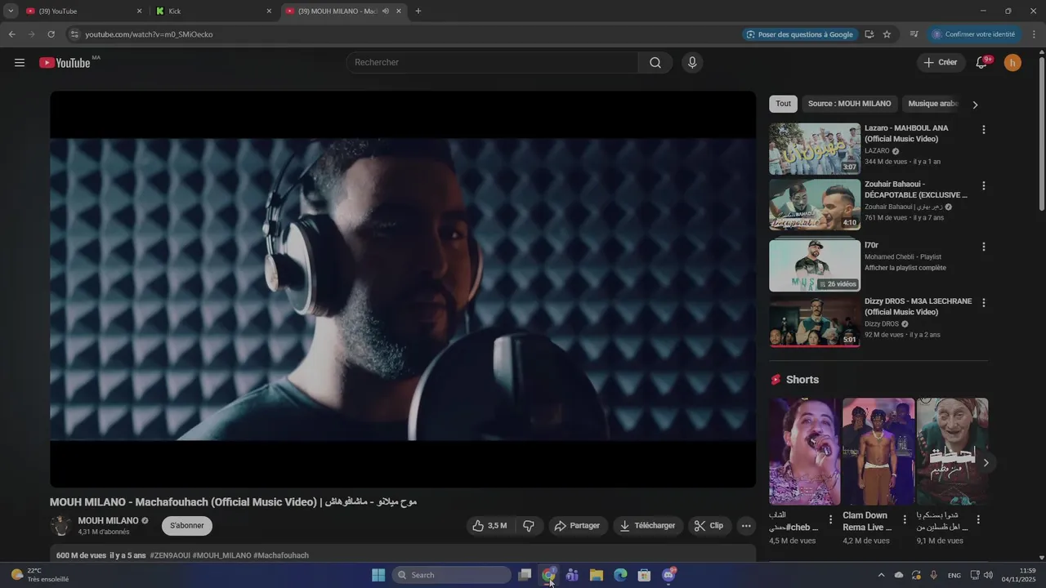Open Lazaro MAHBOUL ANA thumbnail
This screenshot has height=588, width=1046.
coord(815,149)
